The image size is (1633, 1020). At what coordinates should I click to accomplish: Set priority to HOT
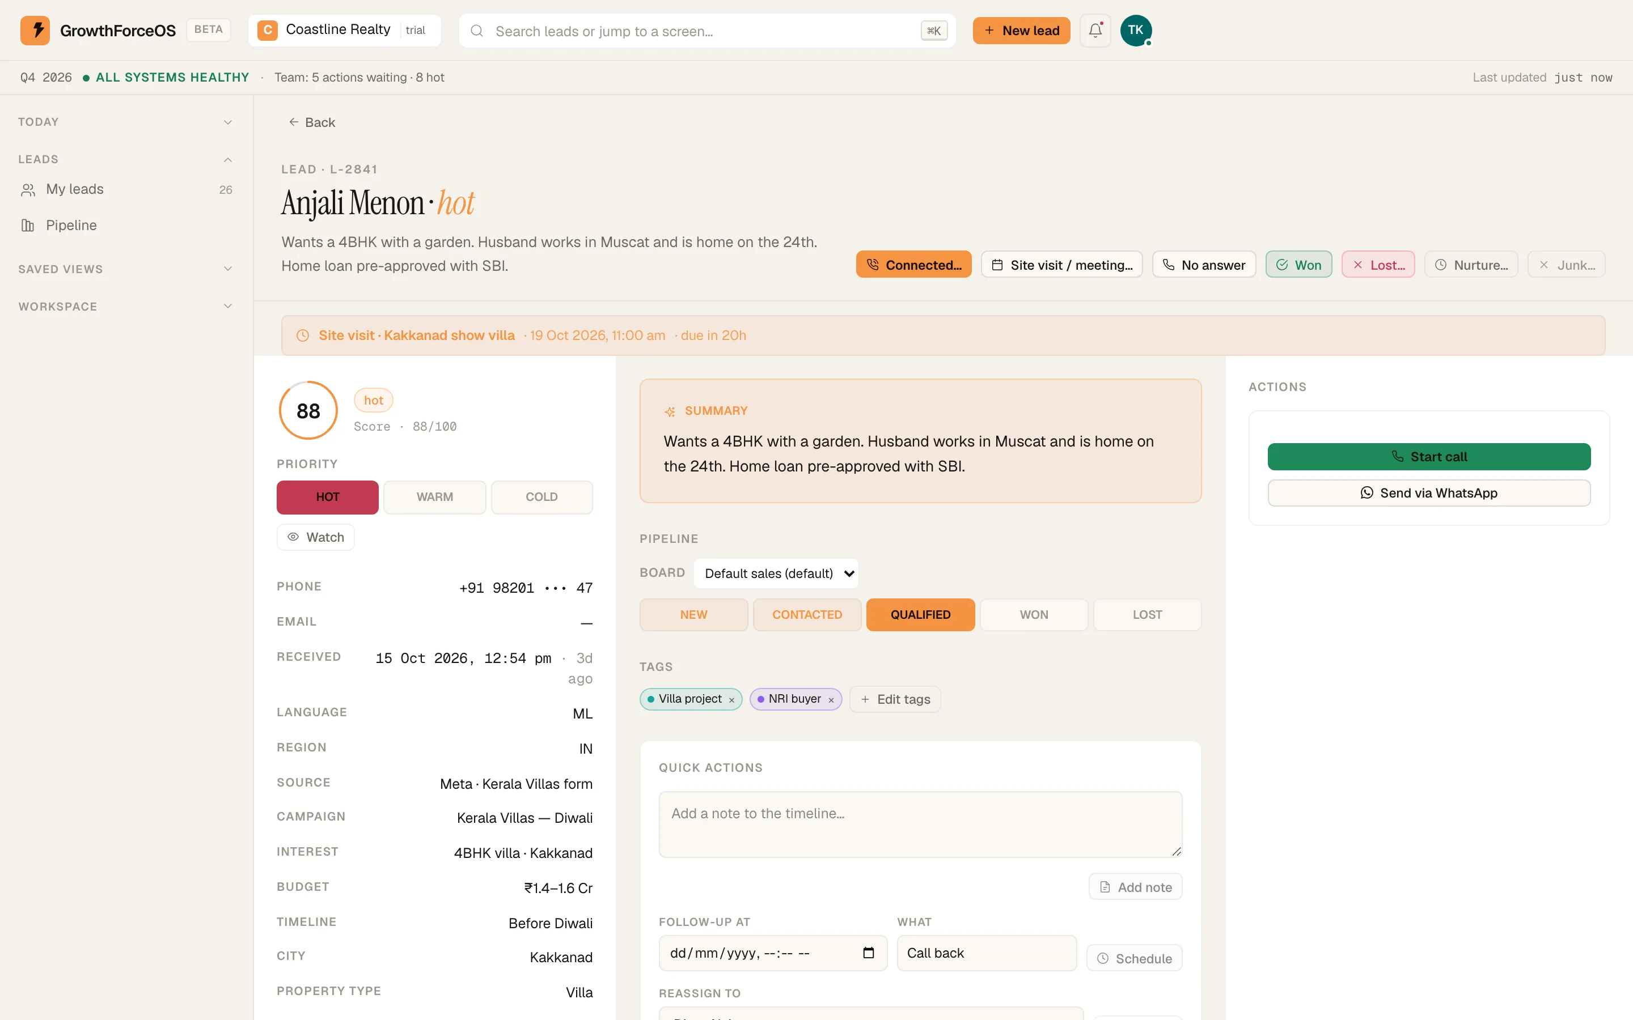pos(327,497)
